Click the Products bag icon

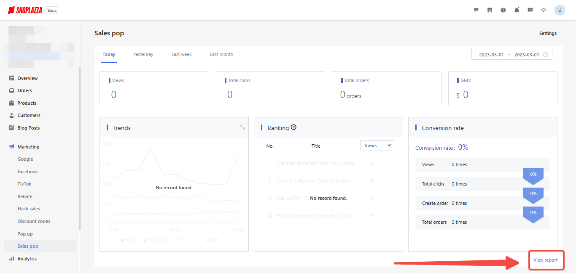(12, 103)
